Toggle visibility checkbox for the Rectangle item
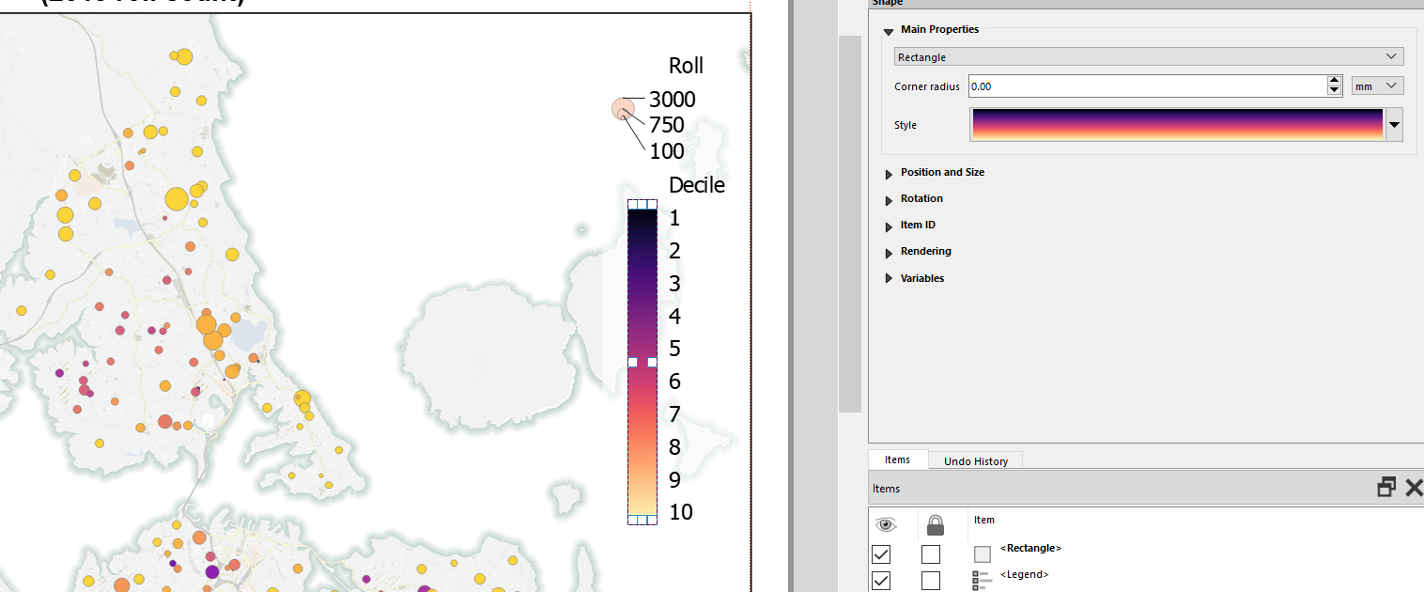The width and height of the screenshot is (1424, 592). [880, 553]
